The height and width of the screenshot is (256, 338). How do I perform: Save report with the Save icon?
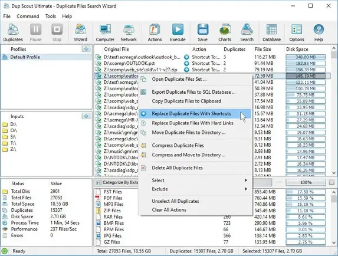tap(203, 32)
